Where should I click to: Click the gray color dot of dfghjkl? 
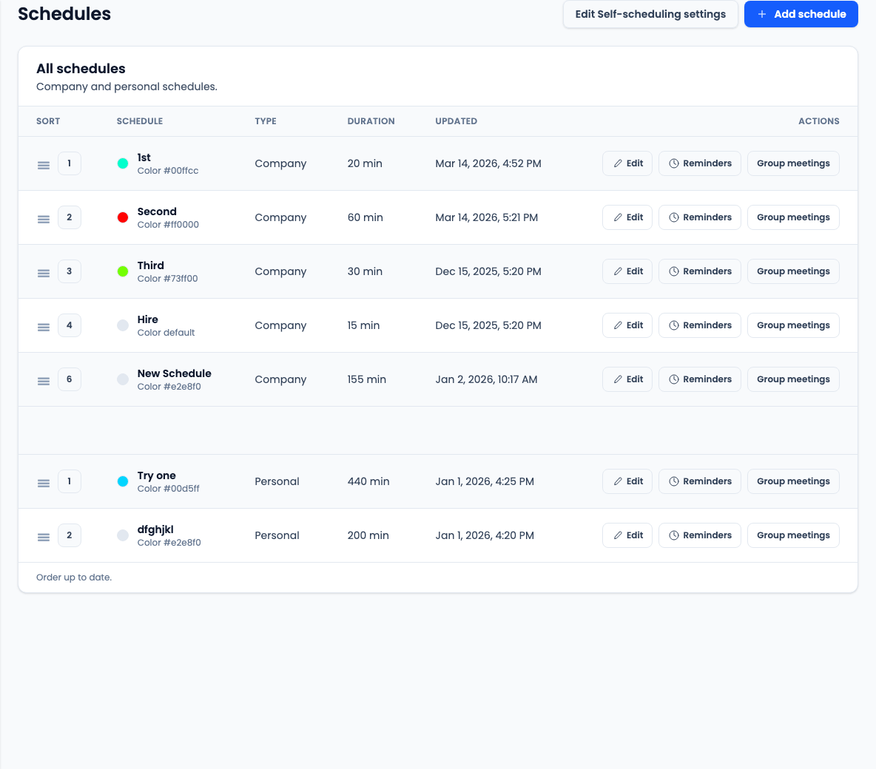coord(123,535)
